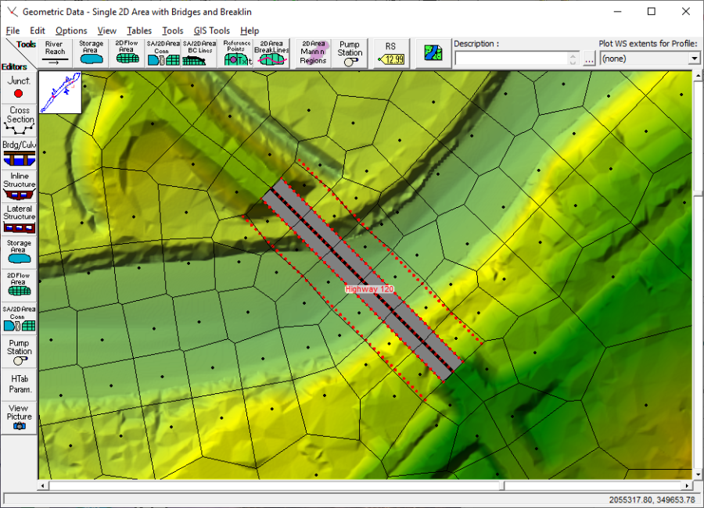
Task: Open the HTab Param. editor
Action: pyautogui.click(x=17, y=383)
